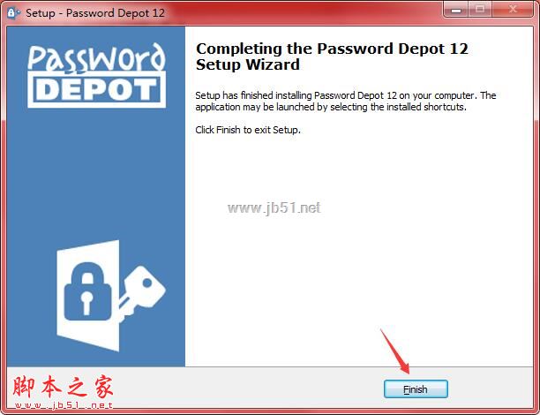Click the gray www.jb51.net watermark
Image resolution: width=540 pixels, height=415 pixels.
274,207
